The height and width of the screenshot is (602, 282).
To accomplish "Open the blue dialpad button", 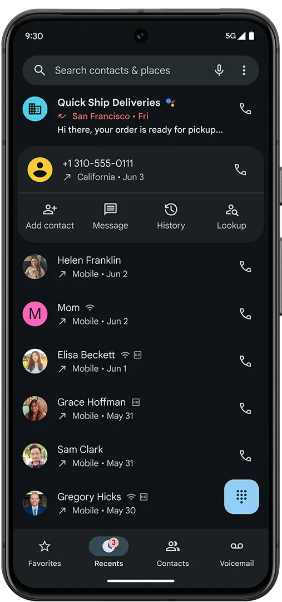I will (241, 497).
